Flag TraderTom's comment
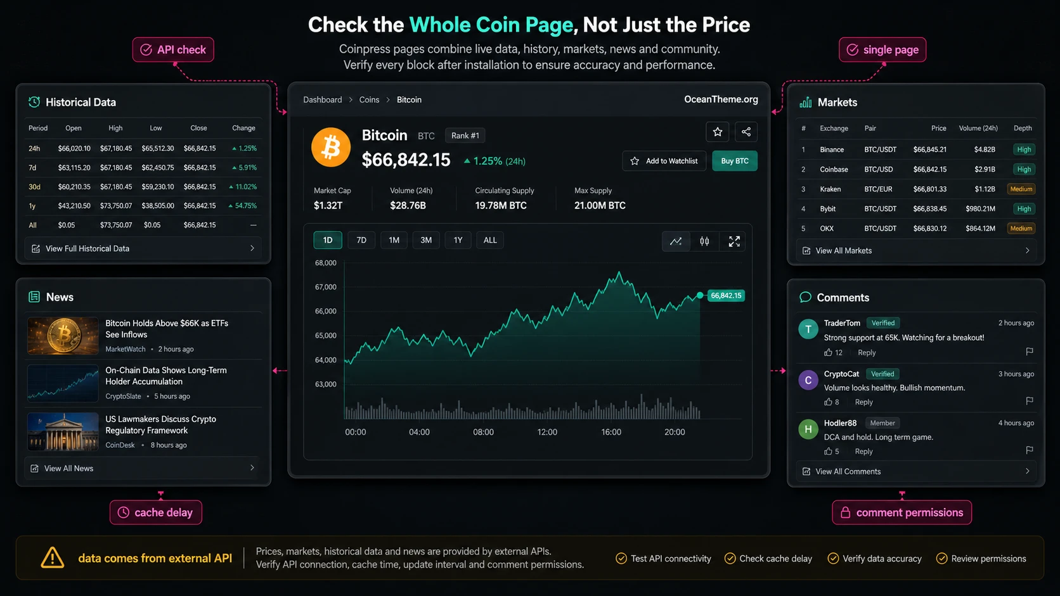The image size is (1060, 596). click(x=1029, y=352)
